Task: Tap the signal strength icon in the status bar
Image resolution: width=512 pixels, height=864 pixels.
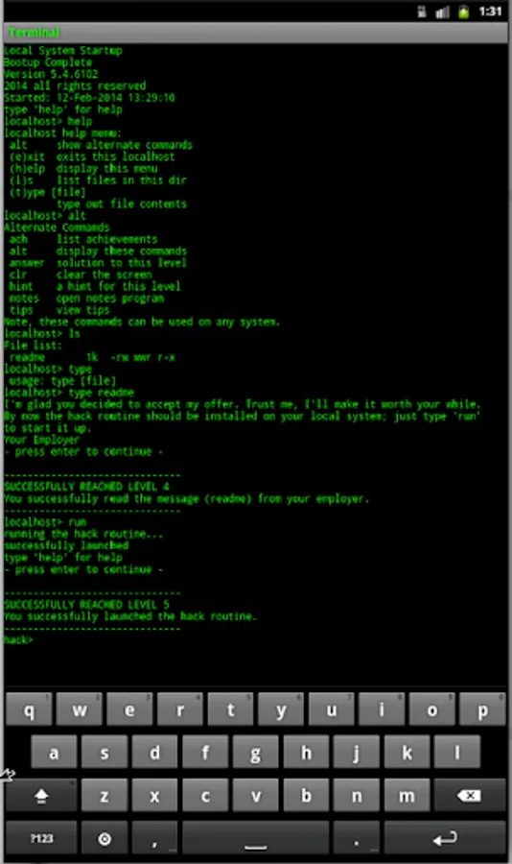Action: click(x=443, y=12)
